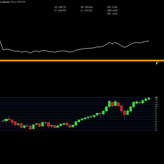Click the OC: 3.24 reading
The image size is (164, 164).
[112, 7]
